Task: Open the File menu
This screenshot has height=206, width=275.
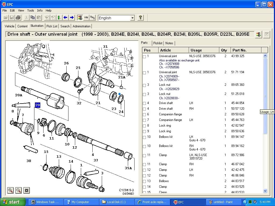Action: pyautogui.click(x=4, y=10)
